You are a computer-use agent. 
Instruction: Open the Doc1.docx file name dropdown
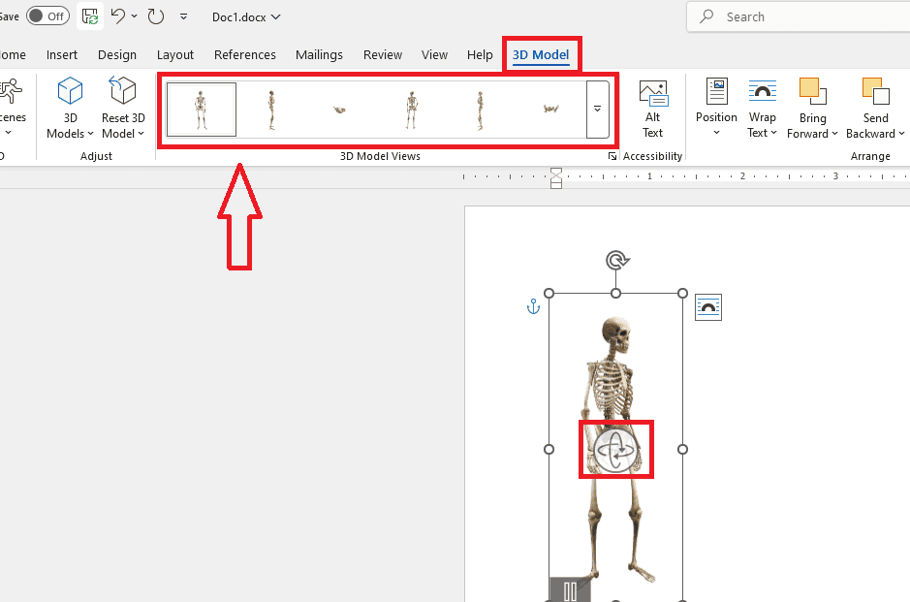pos(246,16)
